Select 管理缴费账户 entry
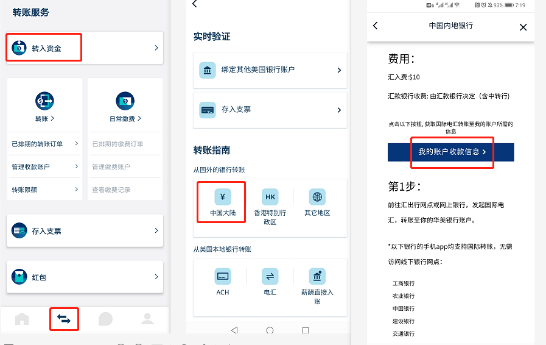This screenshot has height=345, width=546. tap(111, 167)
